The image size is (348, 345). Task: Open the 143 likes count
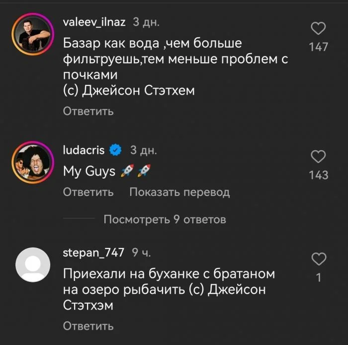pos(318,175)
